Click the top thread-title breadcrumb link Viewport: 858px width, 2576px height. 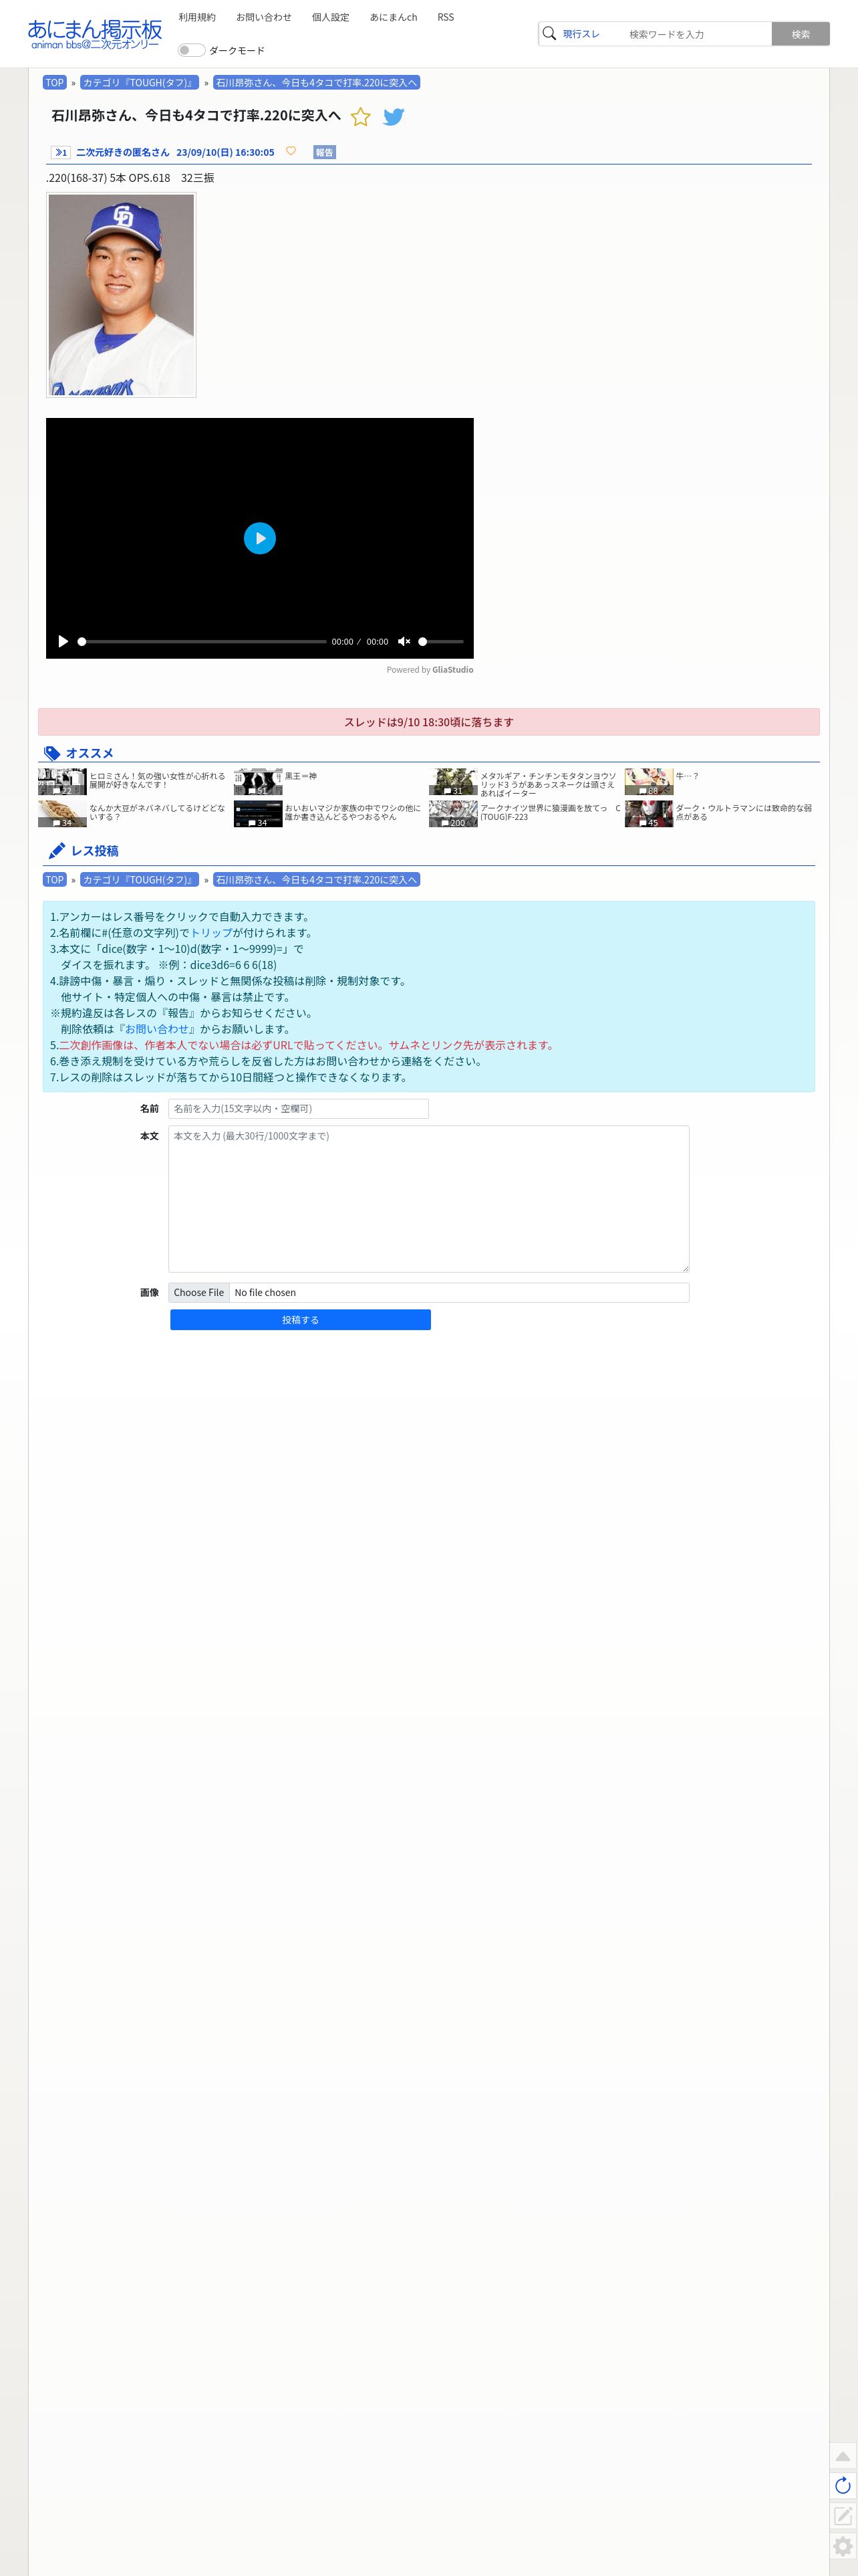click(315, 83)
